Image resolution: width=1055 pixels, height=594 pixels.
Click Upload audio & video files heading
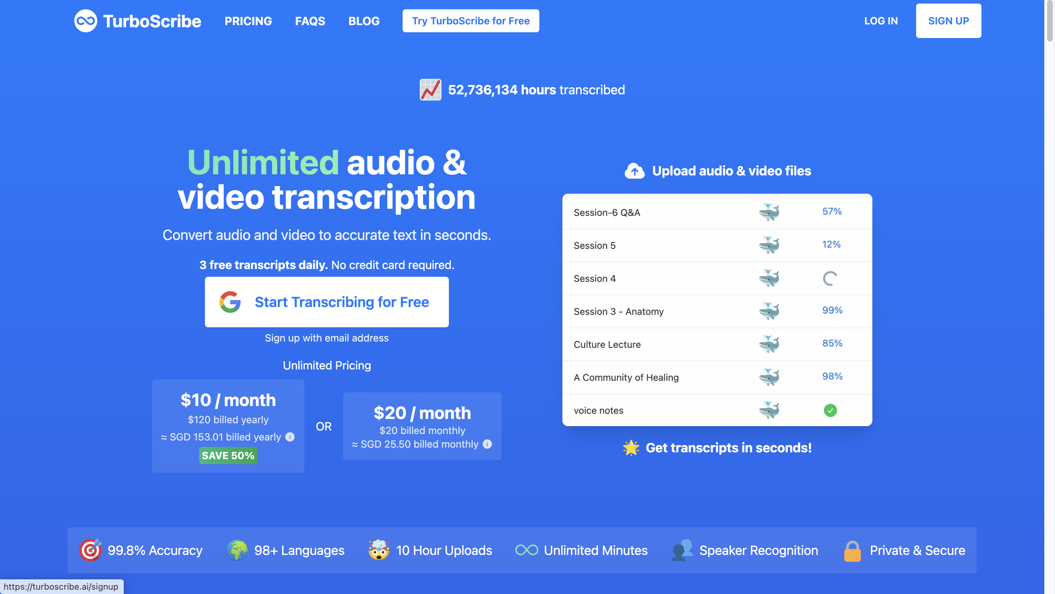[x=731, y=171]
